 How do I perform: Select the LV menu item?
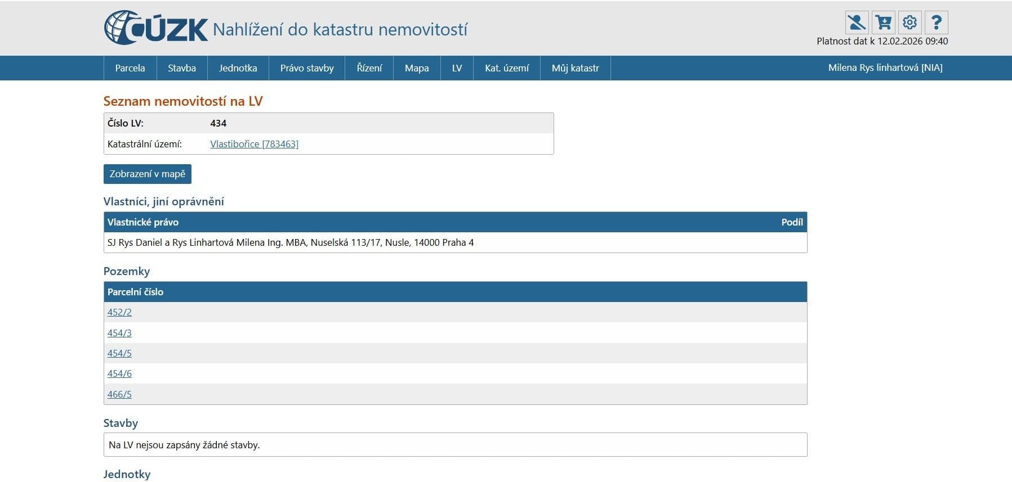click(457, 68)
